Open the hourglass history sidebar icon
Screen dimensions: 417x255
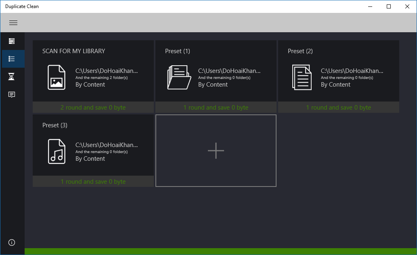pyautogui.click(x=11, y=77)
